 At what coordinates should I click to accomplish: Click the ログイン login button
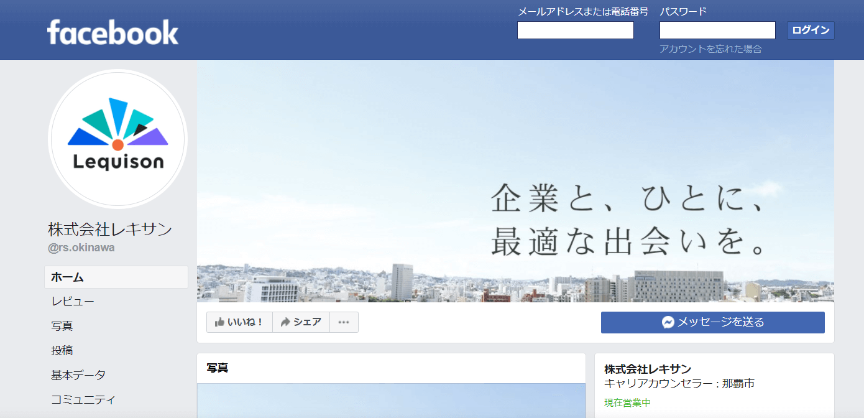click(811, 30)
